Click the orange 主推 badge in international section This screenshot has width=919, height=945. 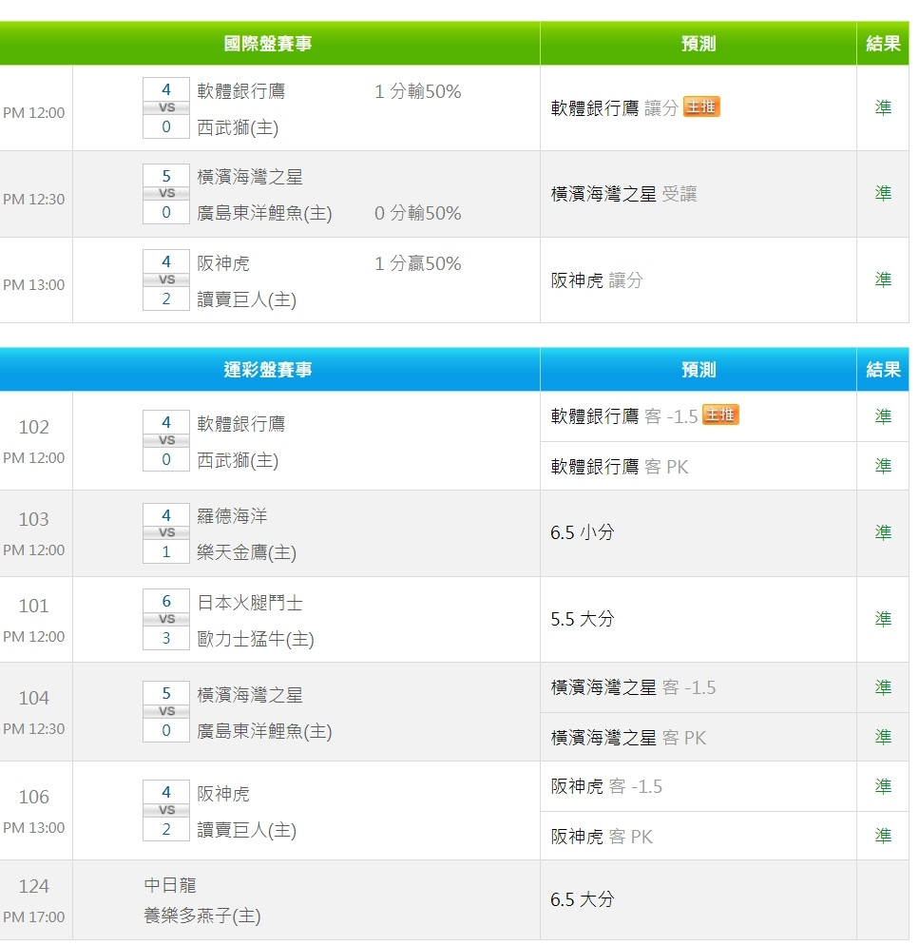(x=700, y=106)
